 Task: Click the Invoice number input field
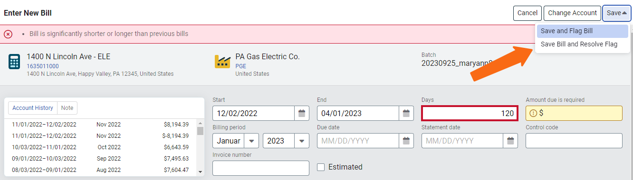pyautogui.click(x=261, y=168)
